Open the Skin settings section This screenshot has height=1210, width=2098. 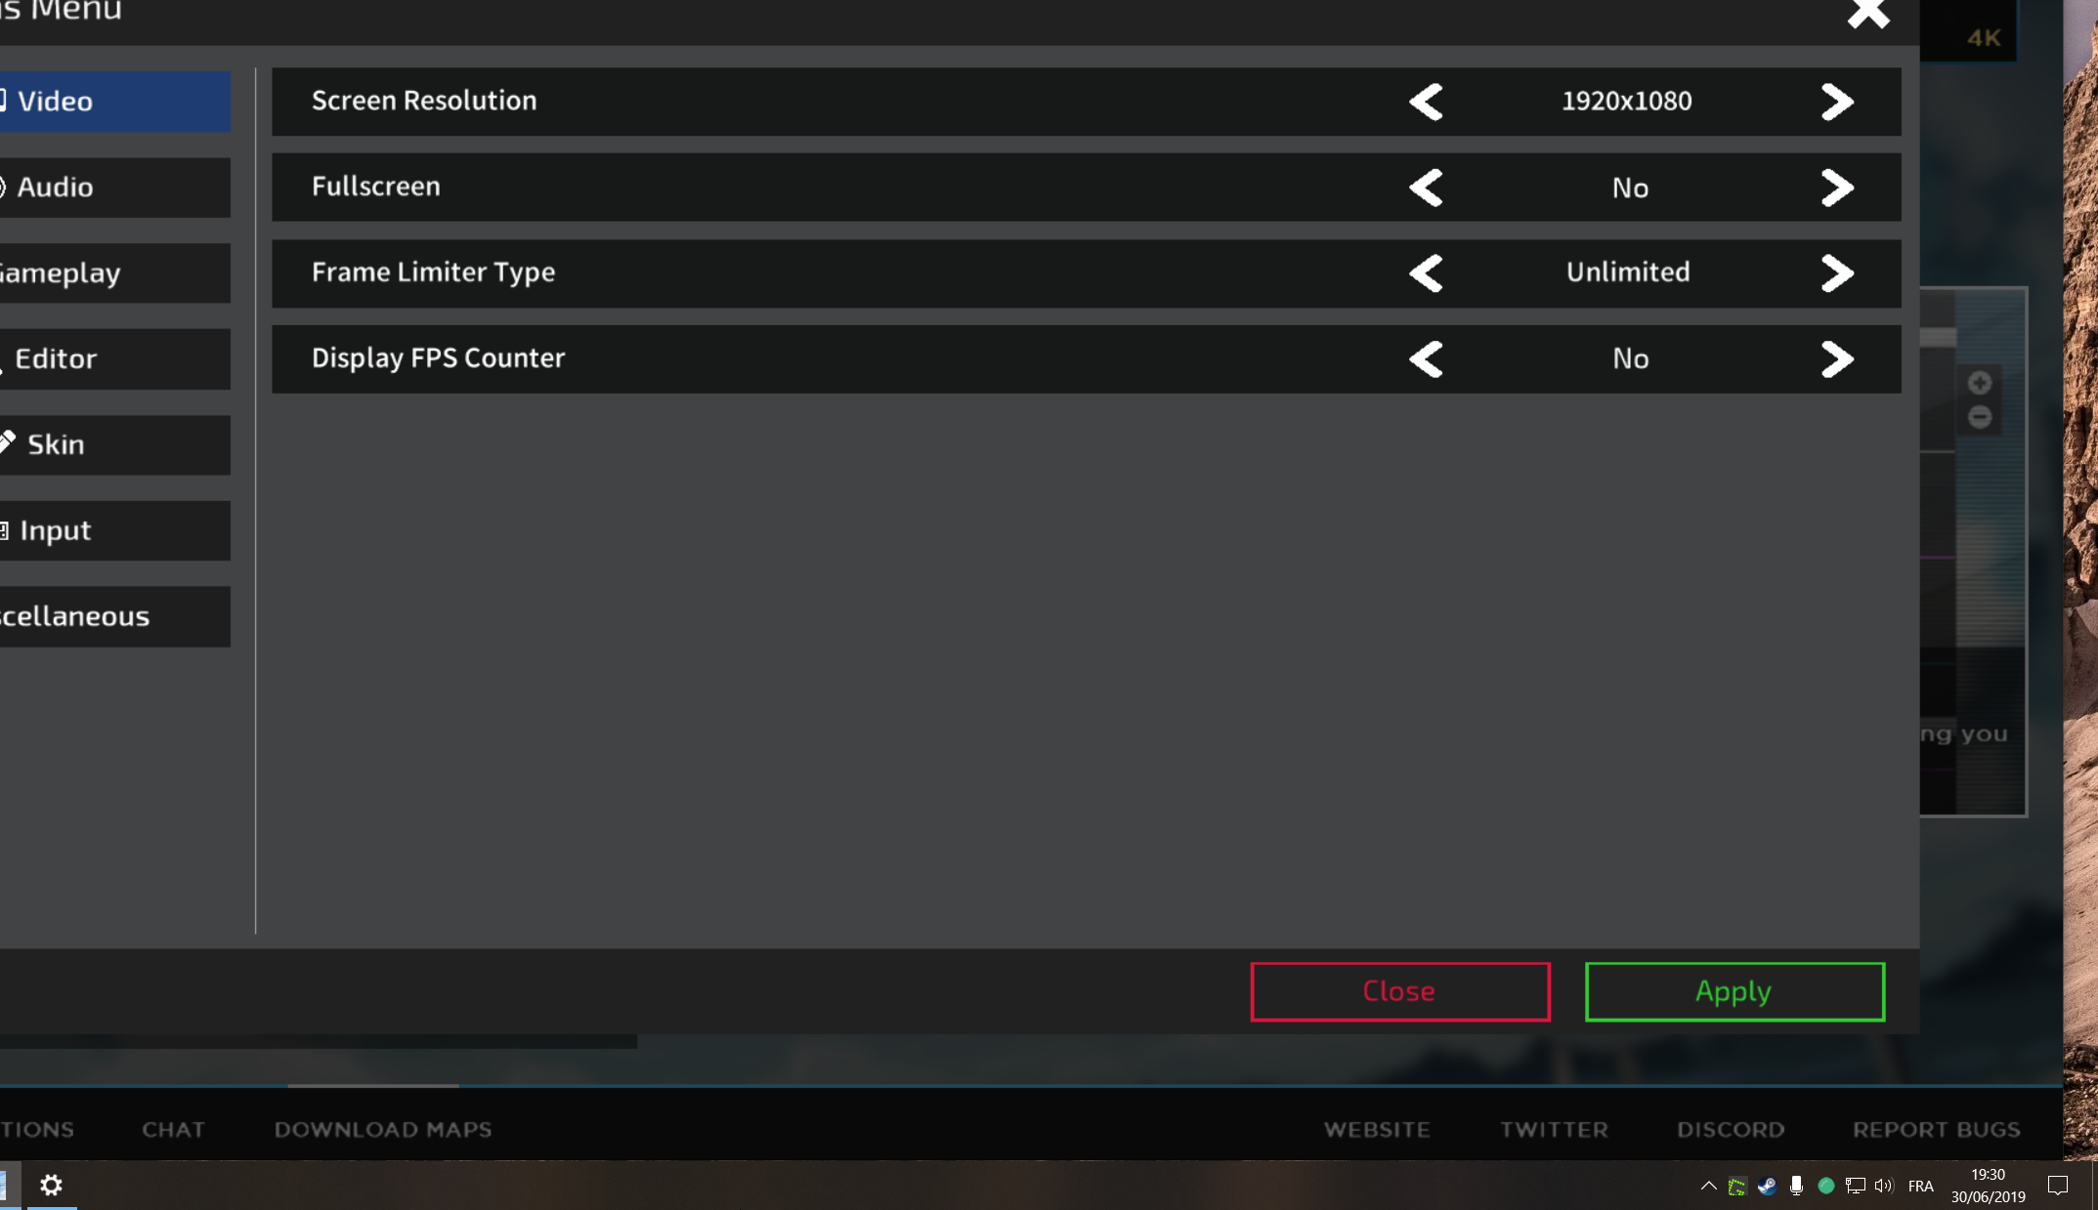(56, 444)
